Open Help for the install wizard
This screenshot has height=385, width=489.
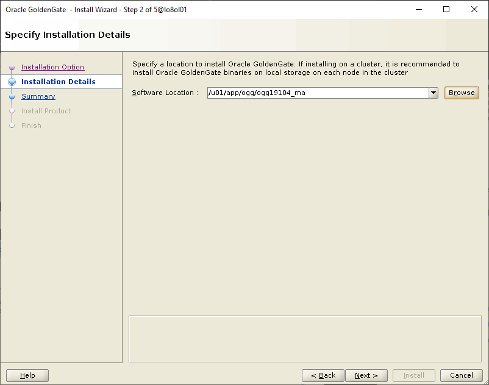(27, 375)
